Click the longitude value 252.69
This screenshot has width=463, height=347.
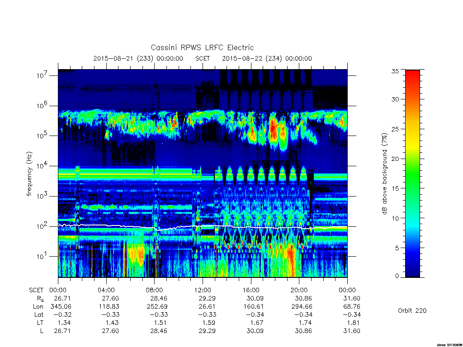tap(157, 307)
